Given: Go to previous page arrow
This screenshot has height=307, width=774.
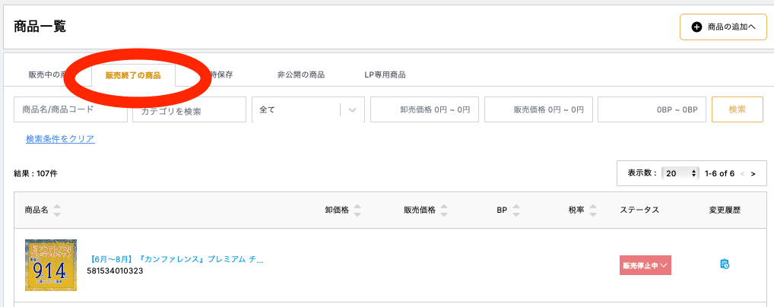Looking at the screenshot, I should [743, 173].
